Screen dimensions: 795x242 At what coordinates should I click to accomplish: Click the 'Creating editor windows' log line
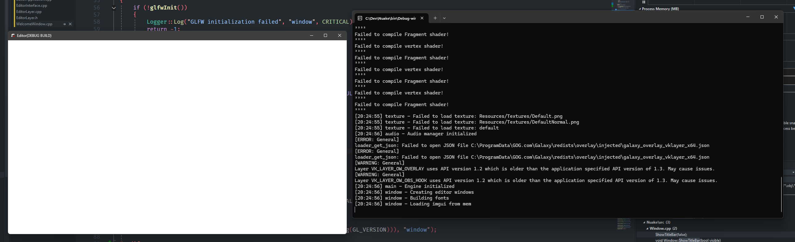[414, 192]
